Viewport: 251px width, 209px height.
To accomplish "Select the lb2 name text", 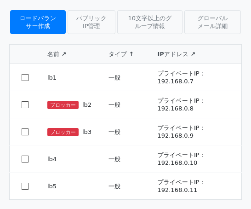I will tap(87, 104).
